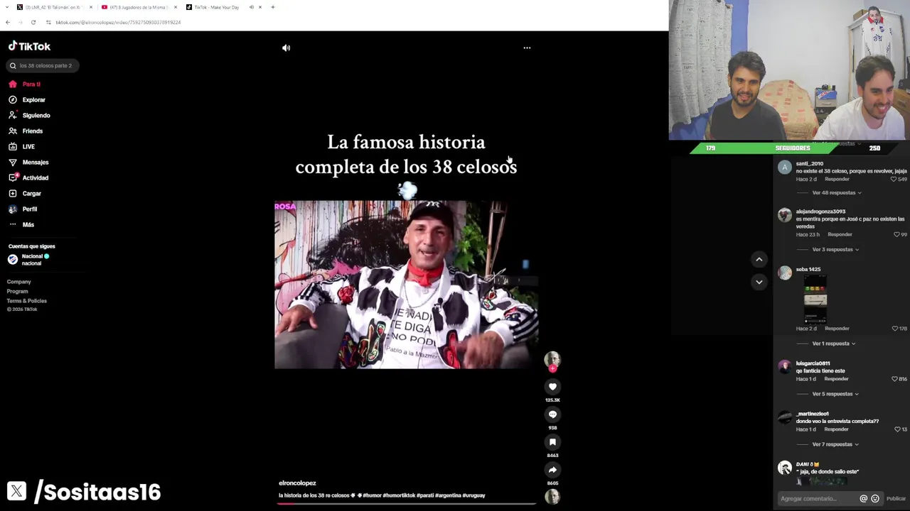Open the Cargar upload page

[x=25, y=194]
